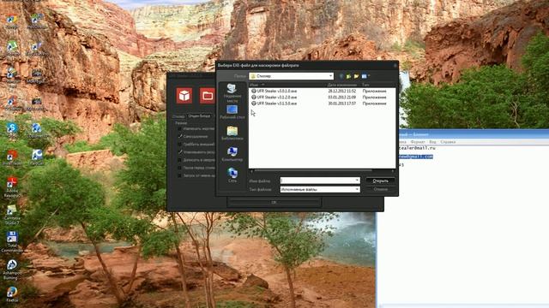Viewport: 549px width, 308px height.
Task: Switch to the Стиллер tab in builder window
Action: tap(178, 116)
